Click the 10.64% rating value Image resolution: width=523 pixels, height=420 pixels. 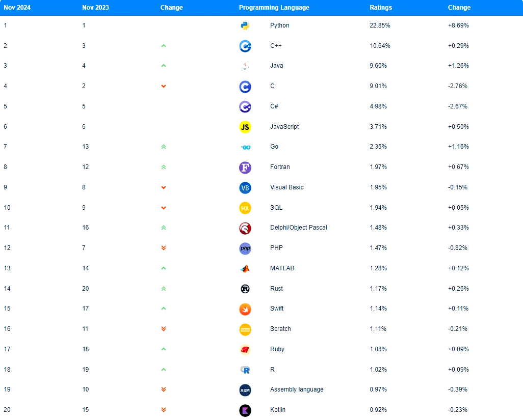[380, 46]
